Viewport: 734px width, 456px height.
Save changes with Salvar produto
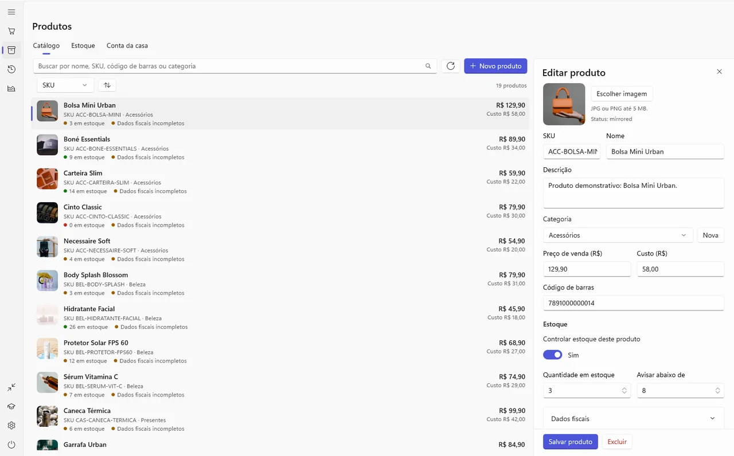tap(571, 442)
